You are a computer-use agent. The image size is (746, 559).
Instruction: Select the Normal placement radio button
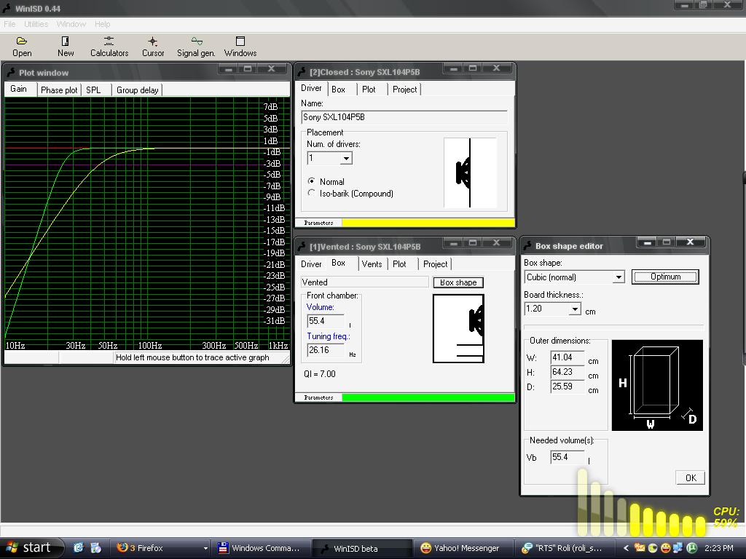[312, 181]
